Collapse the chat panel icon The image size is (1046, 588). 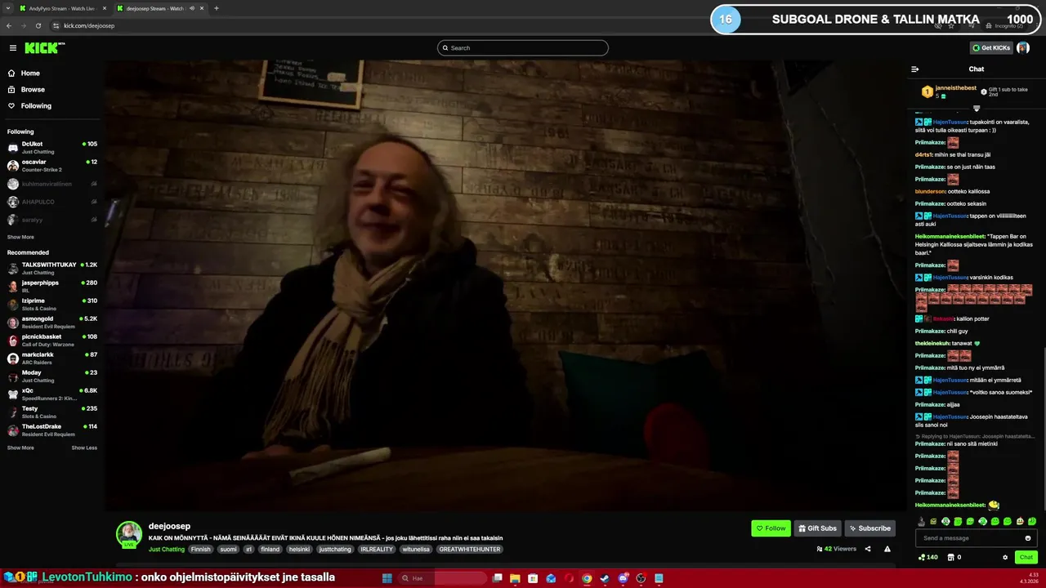(x=915, y=69)
